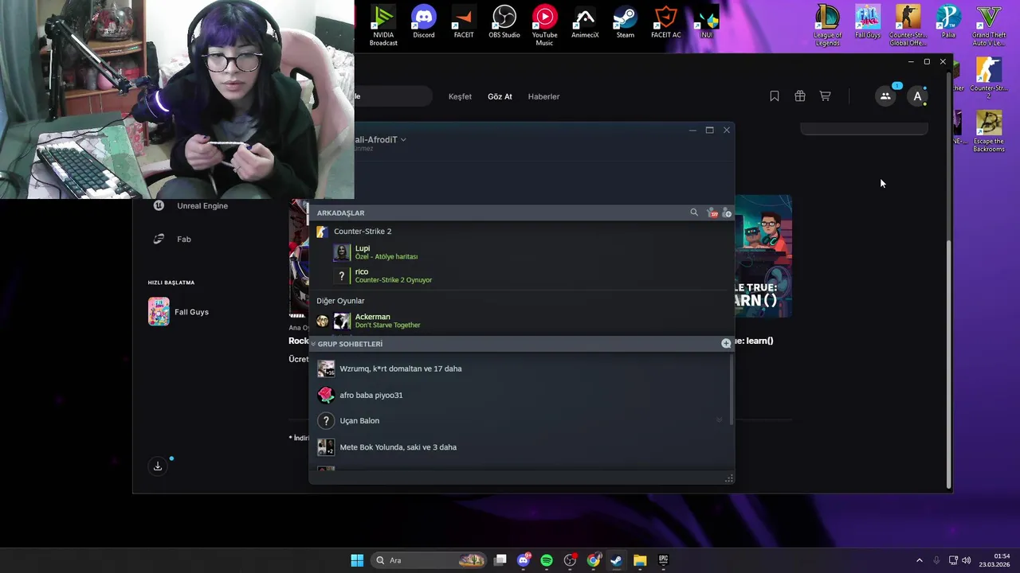
Task: Click add a friend icon in Steam
Action: point(726,212)
